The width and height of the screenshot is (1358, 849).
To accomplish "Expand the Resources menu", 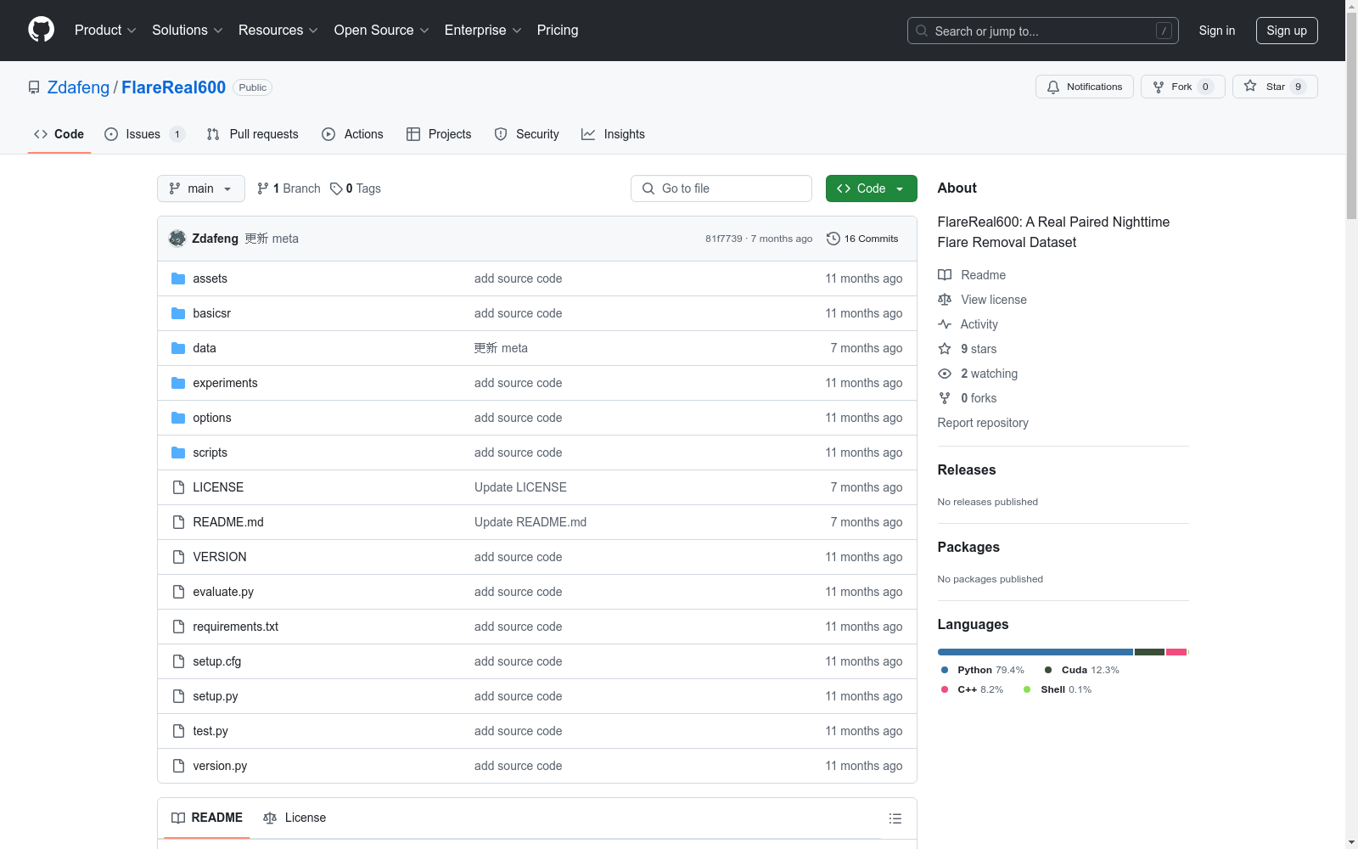I will [x=278, y=31].
